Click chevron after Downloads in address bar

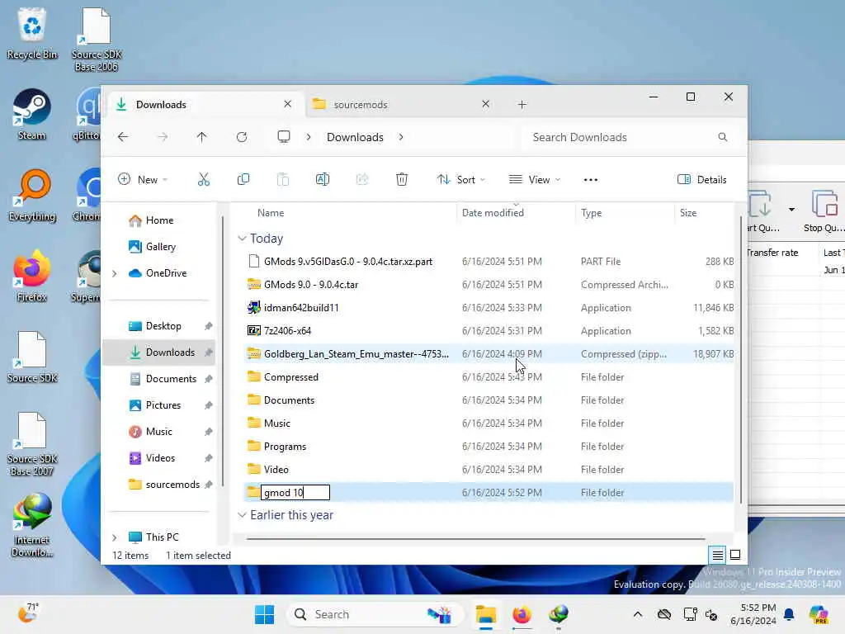[401, 137]
